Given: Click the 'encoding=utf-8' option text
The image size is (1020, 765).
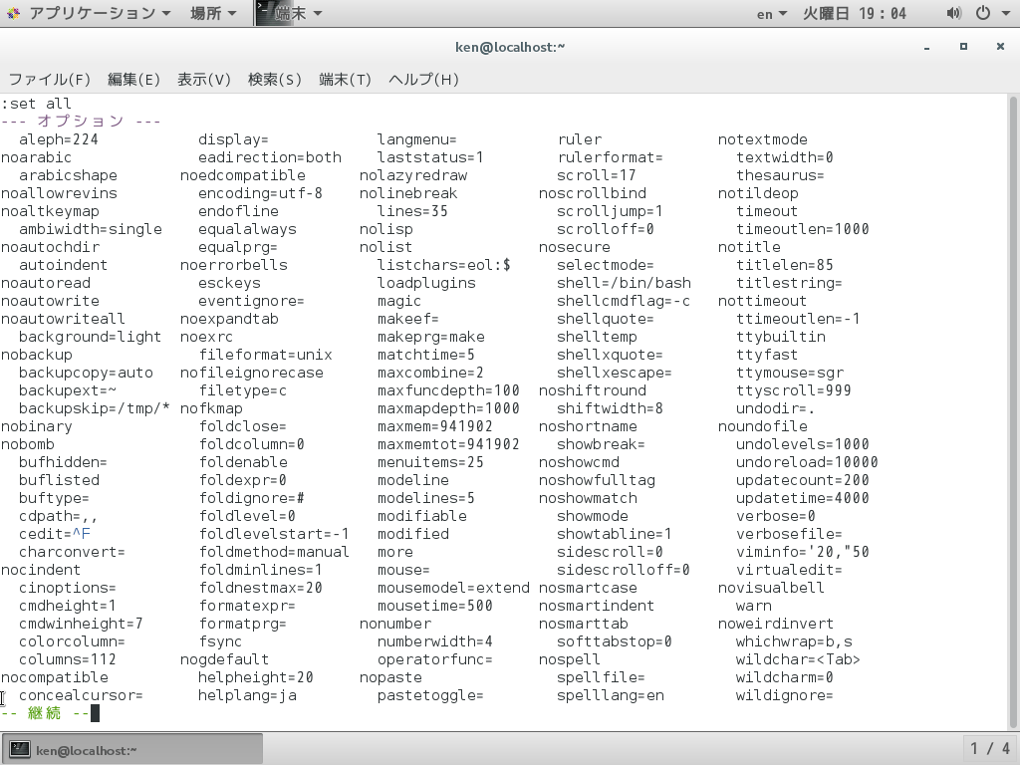Looking at the screenshot, I should click(x=260, y=193).
